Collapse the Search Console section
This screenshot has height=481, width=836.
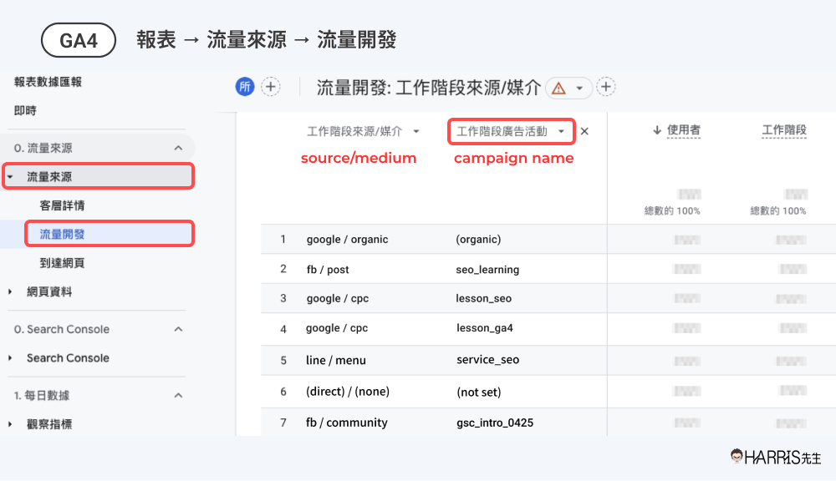177,329
